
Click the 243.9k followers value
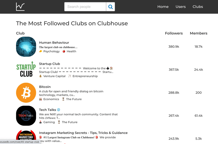click(174, 139)
